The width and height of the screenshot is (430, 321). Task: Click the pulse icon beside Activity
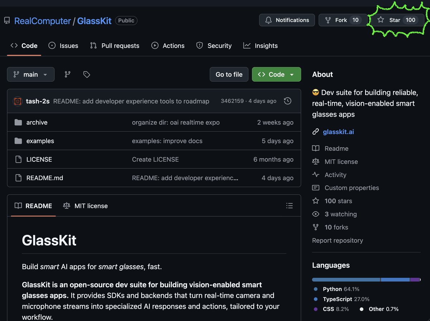(316, 175)
